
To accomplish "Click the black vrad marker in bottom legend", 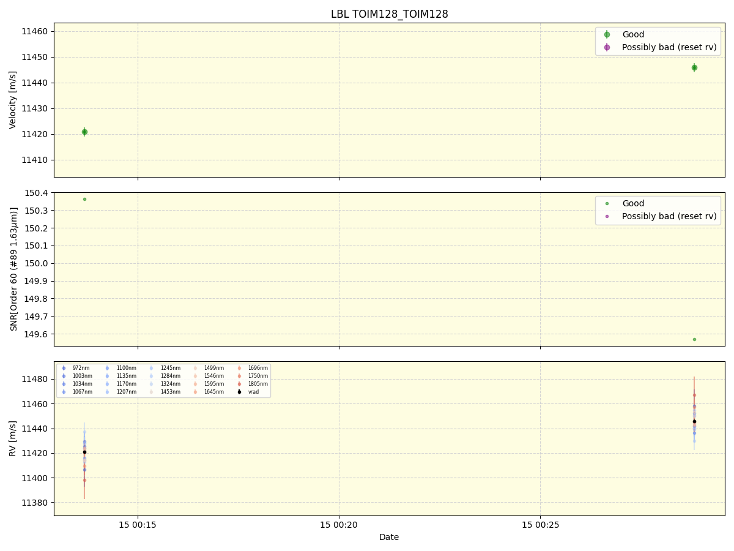I will (239, 392).
